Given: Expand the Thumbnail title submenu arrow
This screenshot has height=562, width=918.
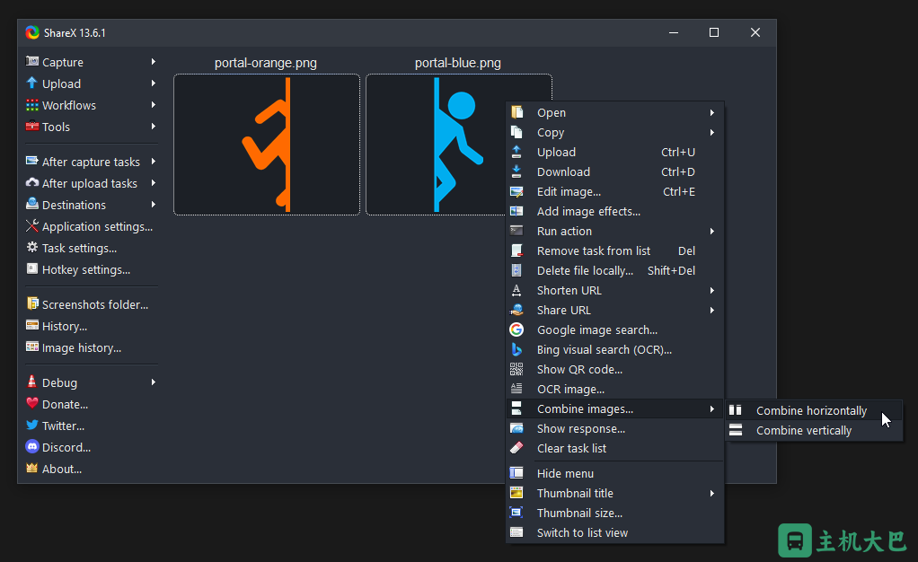Looking at the screenshot, I should [x=712, y=494].
